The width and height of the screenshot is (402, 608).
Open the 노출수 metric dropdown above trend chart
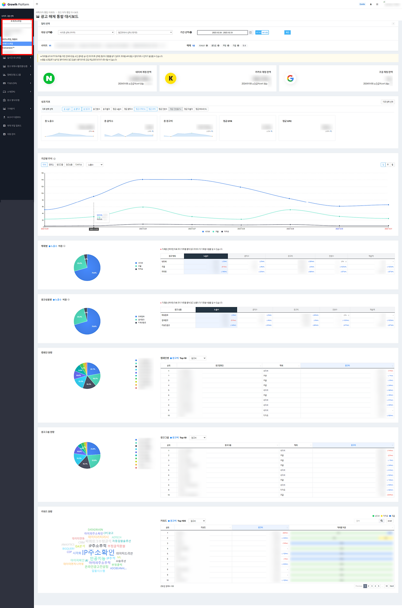(95, 165)
